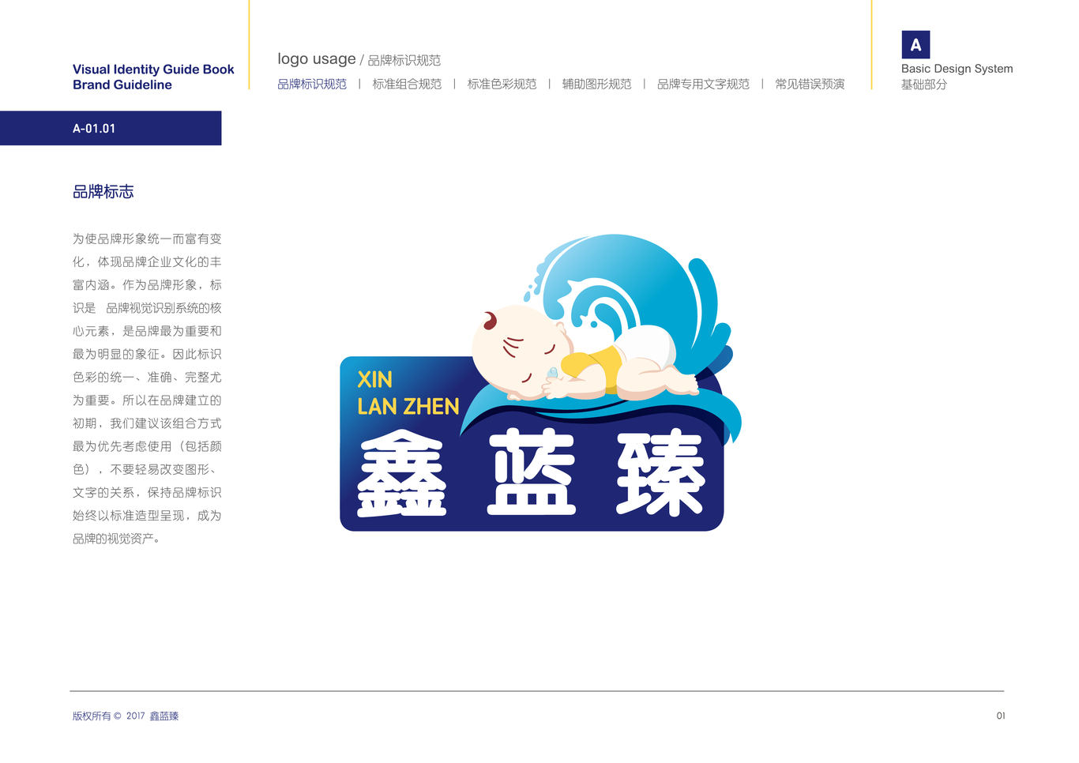Click the paragraph line ending 品牌的视觉资产。
The height and width of the screenshot is (763, 1079).
(x=117, y=539)
